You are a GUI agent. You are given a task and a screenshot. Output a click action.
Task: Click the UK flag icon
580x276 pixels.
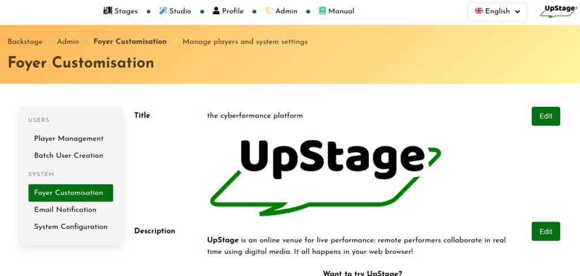point(479,11)
